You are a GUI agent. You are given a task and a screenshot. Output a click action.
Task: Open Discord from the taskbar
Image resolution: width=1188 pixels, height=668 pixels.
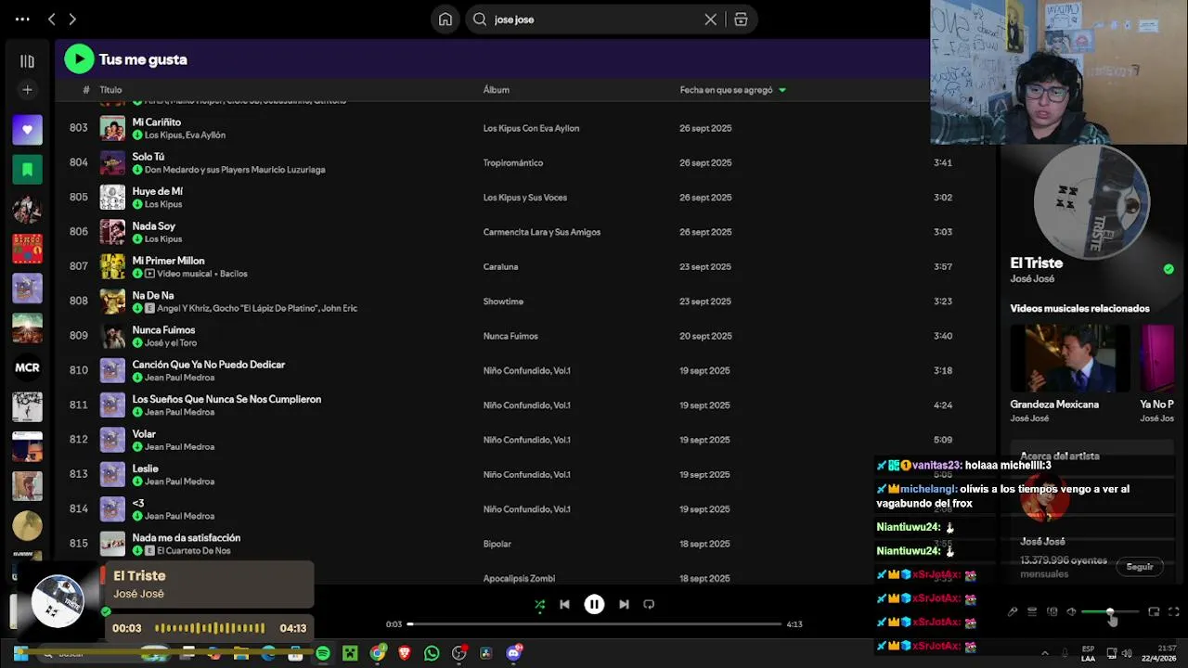pyautogui.click(x=514, y=654)
